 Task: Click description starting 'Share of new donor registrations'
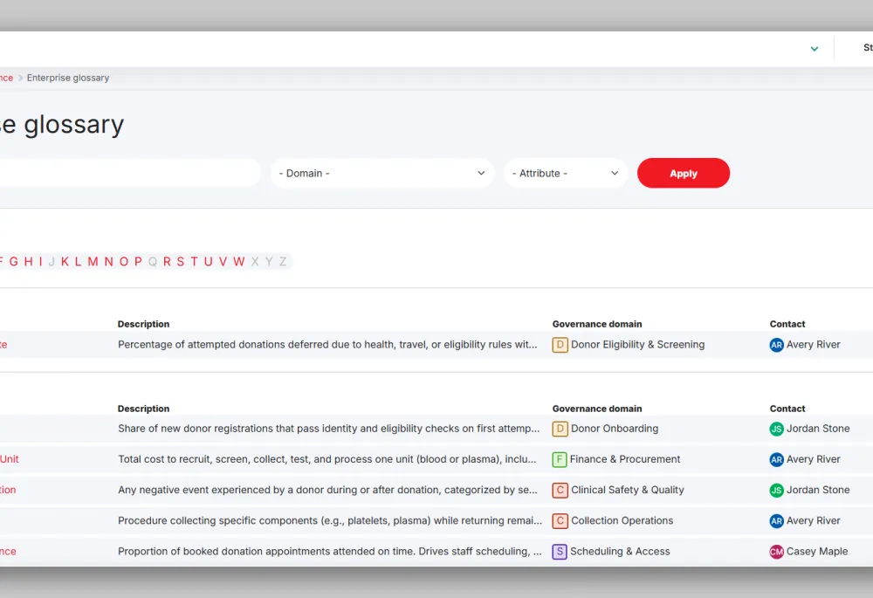(x=328, y=429)
